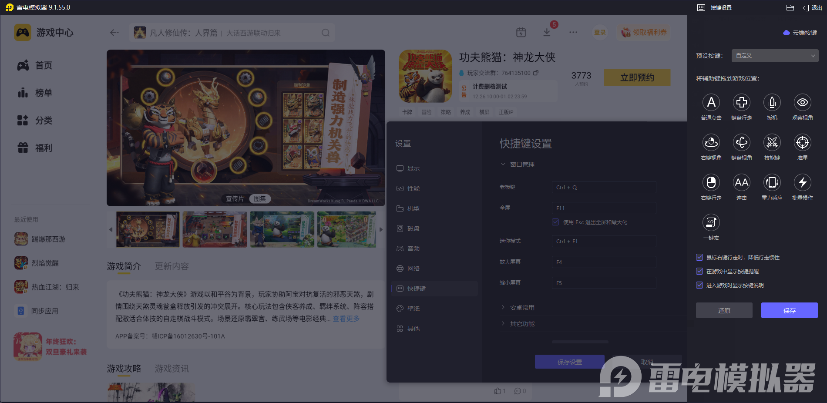Select the 观察视角 eye key icon
Image resolution: width=827 pixels, height=403 pixels.
(803, 102)
